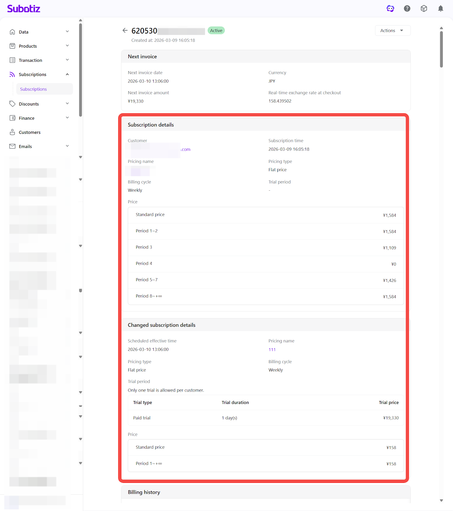
Task: Open pricing name link 111
Action: pos(272,350)
